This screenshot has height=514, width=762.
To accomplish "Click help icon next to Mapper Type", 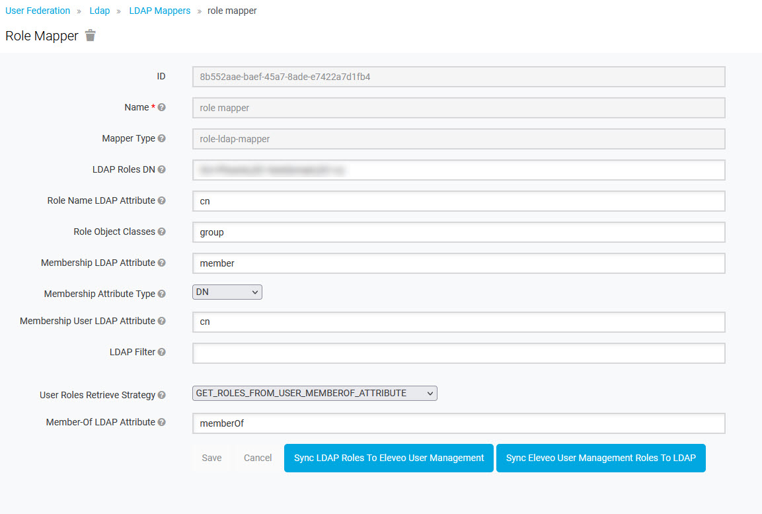I will pyautogui.click(x=162, y=139).
